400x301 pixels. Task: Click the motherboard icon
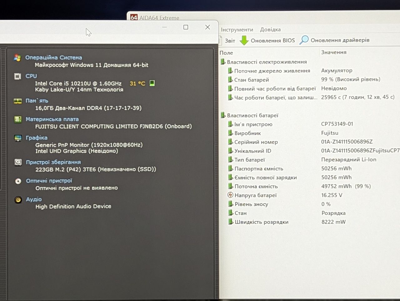click(x=18, y=119)
